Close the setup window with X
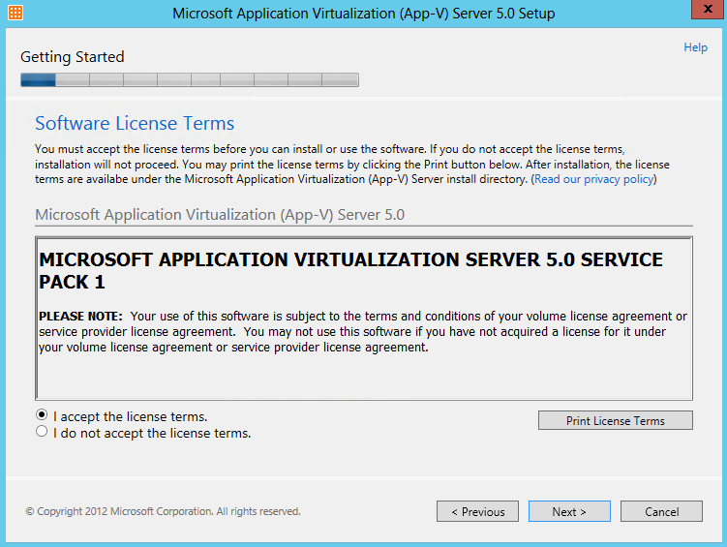The width and height of the screenshot is (727, 547). [x=708, y=10]
